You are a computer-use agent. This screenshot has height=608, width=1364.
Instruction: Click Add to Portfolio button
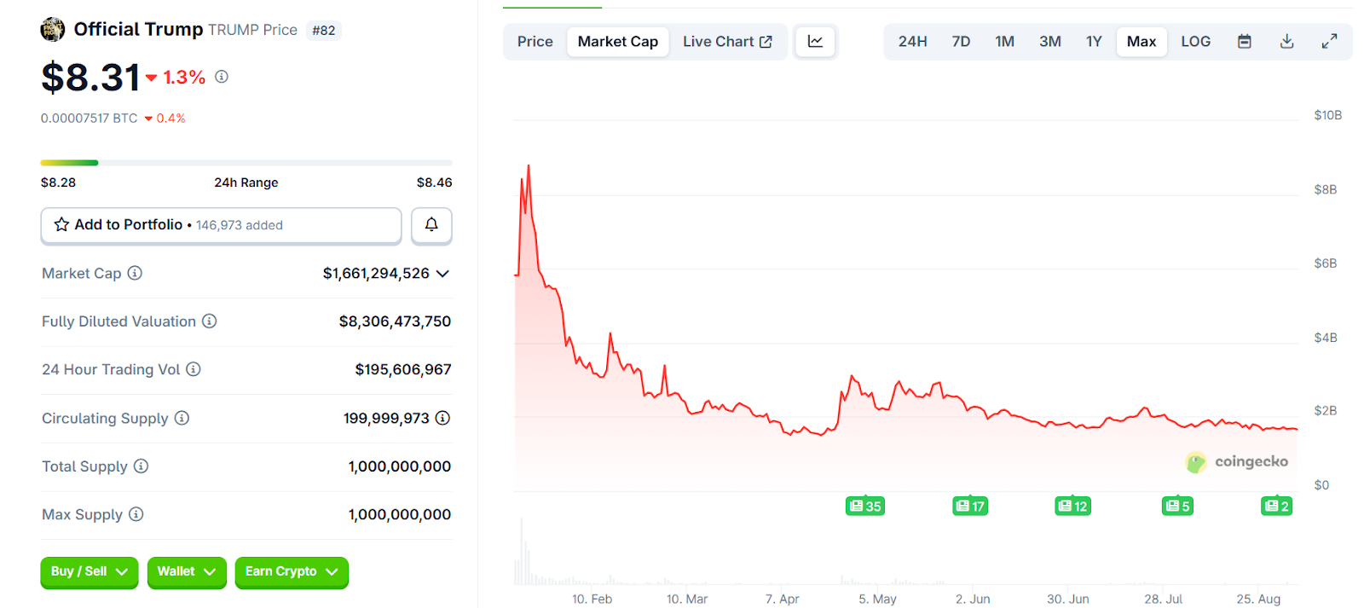click(x=221, y=225)
